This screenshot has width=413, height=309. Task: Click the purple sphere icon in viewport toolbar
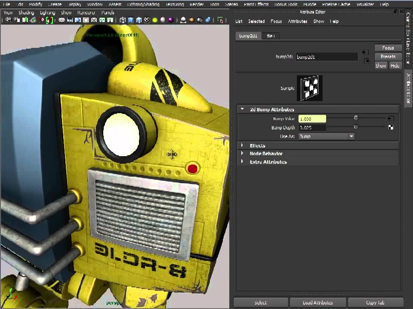[171, 20]
